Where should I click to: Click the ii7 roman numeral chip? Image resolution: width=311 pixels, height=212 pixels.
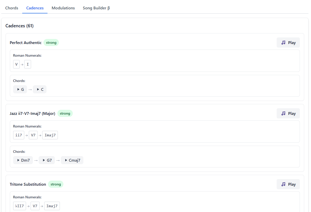[19, 135]
